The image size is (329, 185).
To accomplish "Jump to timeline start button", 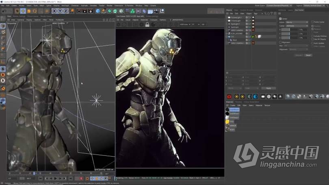I will point(41,178).
